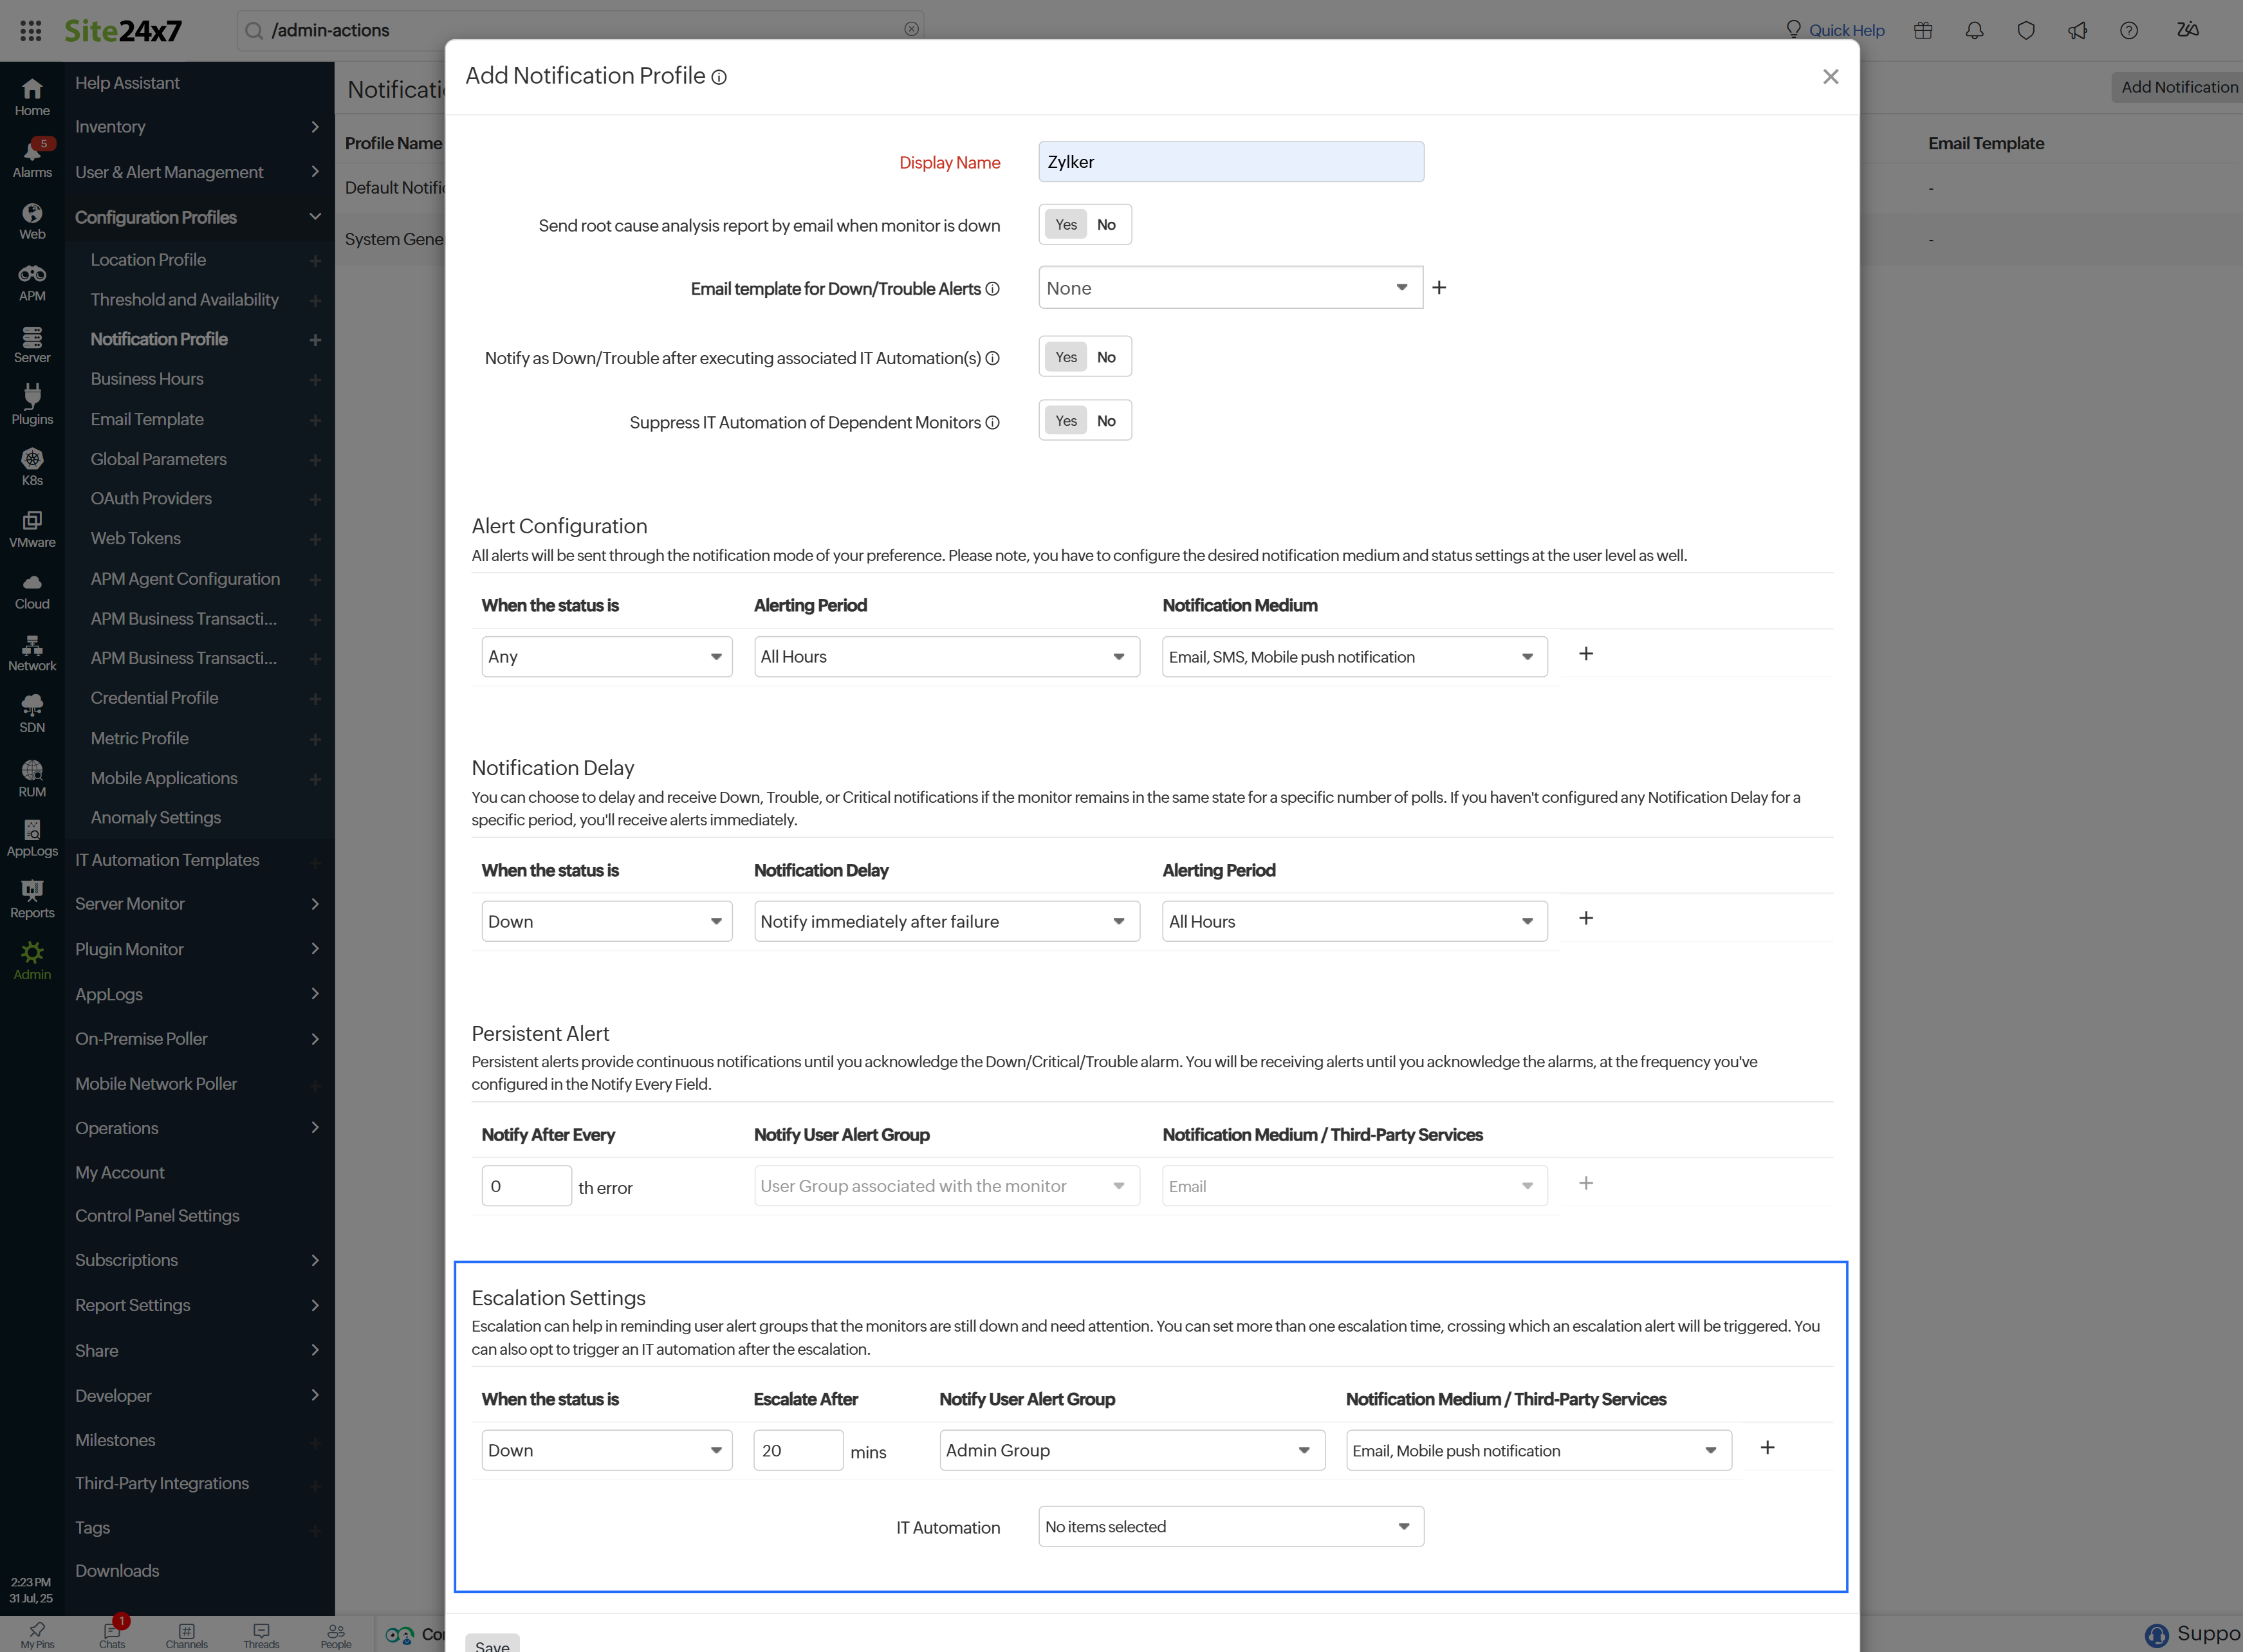Open Notification Delay status Down dropdown
Screen dimensions: 2243x1652
(x=606, y=921)
